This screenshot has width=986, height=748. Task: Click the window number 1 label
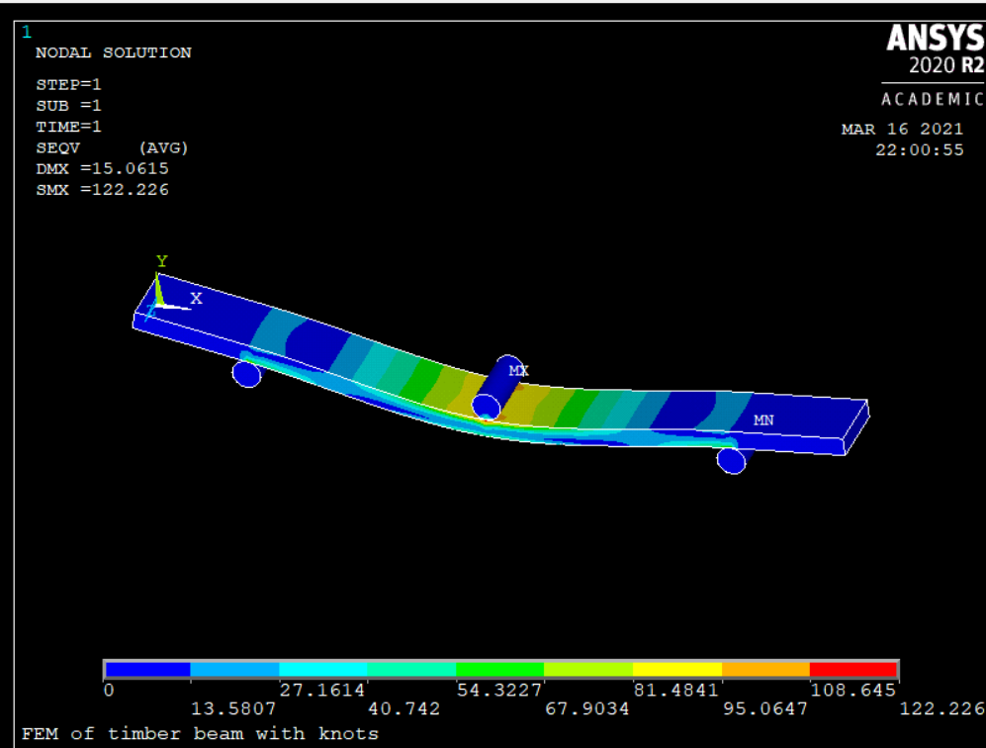pyautogui.click(x=27, y=32)
